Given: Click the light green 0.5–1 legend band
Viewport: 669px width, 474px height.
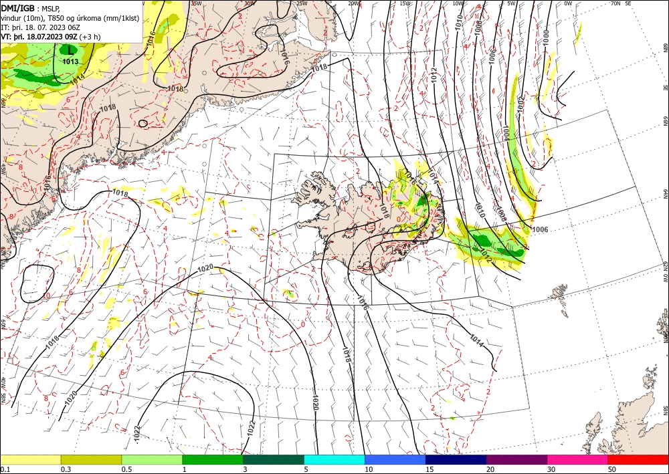Looking at the screenshot, I should 152,459.
